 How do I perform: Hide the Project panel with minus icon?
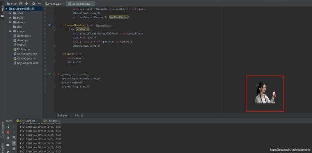pos(39,4)
